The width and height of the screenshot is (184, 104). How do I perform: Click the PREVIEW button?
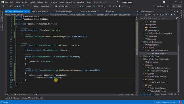pyautogui.click(x=177, y=6)
